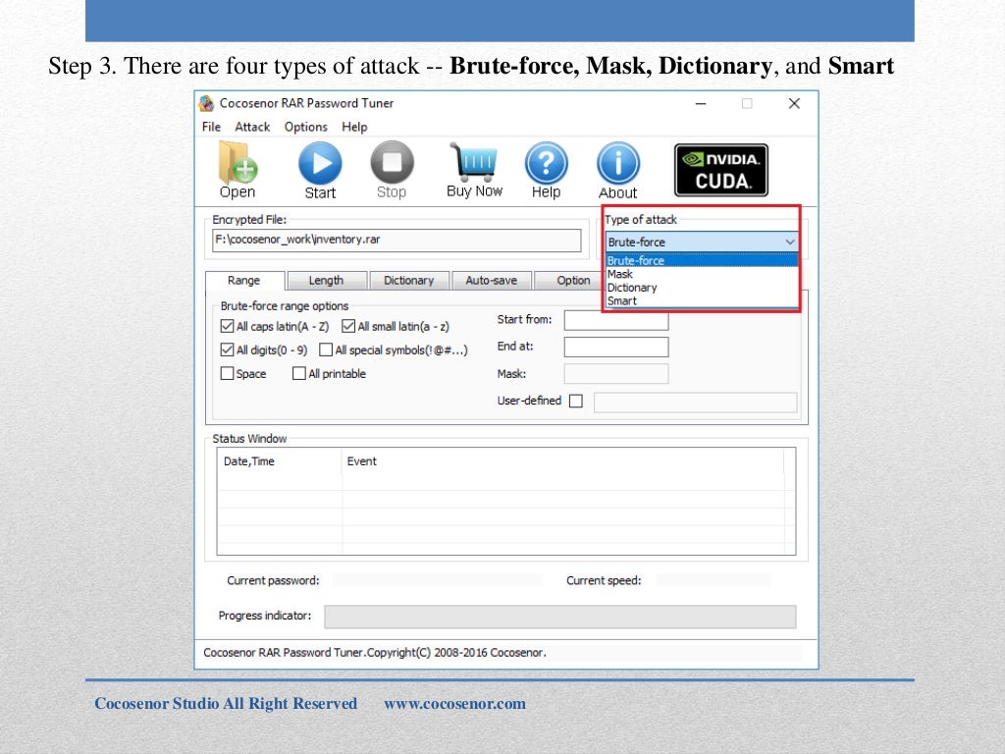Enable All special symbols checkbox
This screenshot has width=1005, height=754.
click(326, 350)
